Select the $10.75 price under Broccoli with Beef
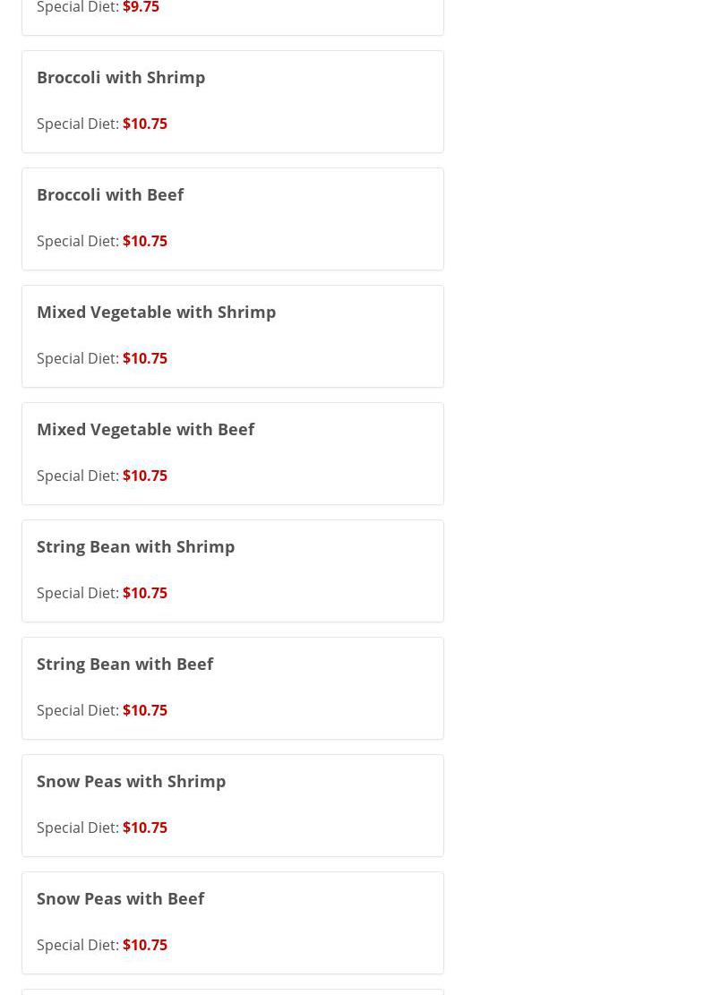The height and width of the screenshot is (995, 703). click(145, 241)
